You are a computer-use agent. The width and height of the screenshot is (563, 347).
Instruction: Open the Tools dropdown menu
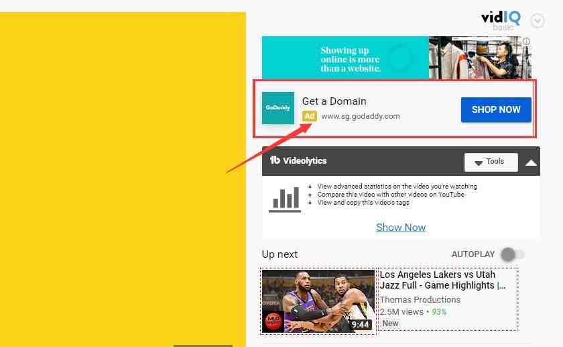coord(491,162)
